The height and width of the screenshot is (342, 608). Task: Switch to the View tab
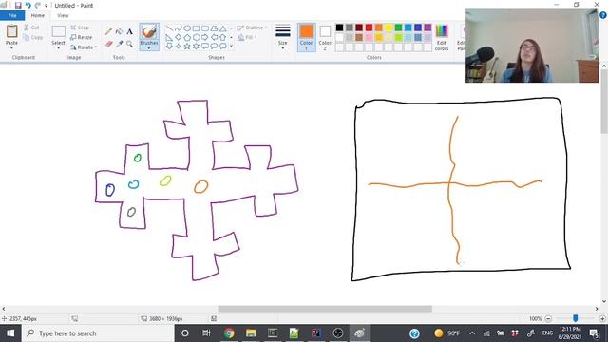[63, 15]
